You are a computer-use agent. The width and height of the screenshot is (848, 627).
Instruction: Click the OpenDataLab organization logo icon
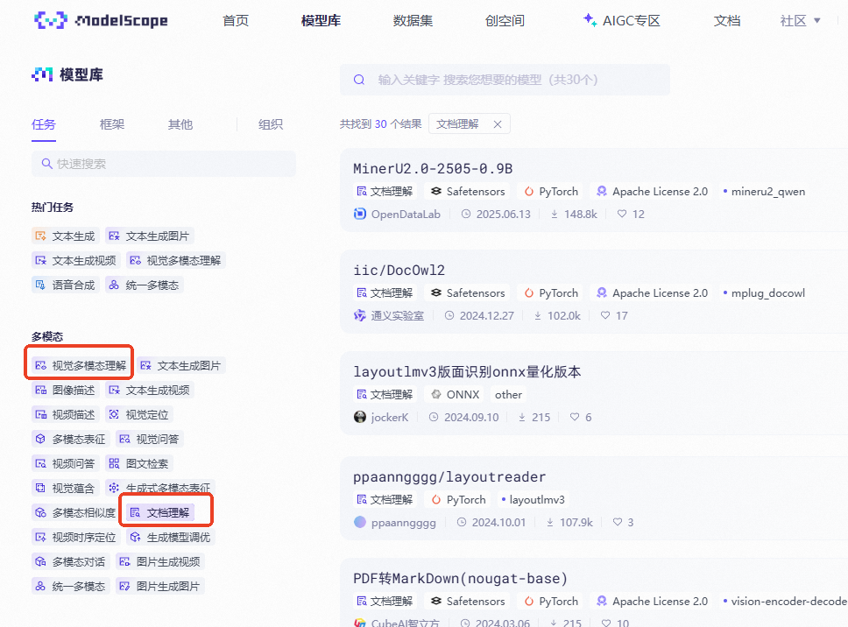pos(360,214)
